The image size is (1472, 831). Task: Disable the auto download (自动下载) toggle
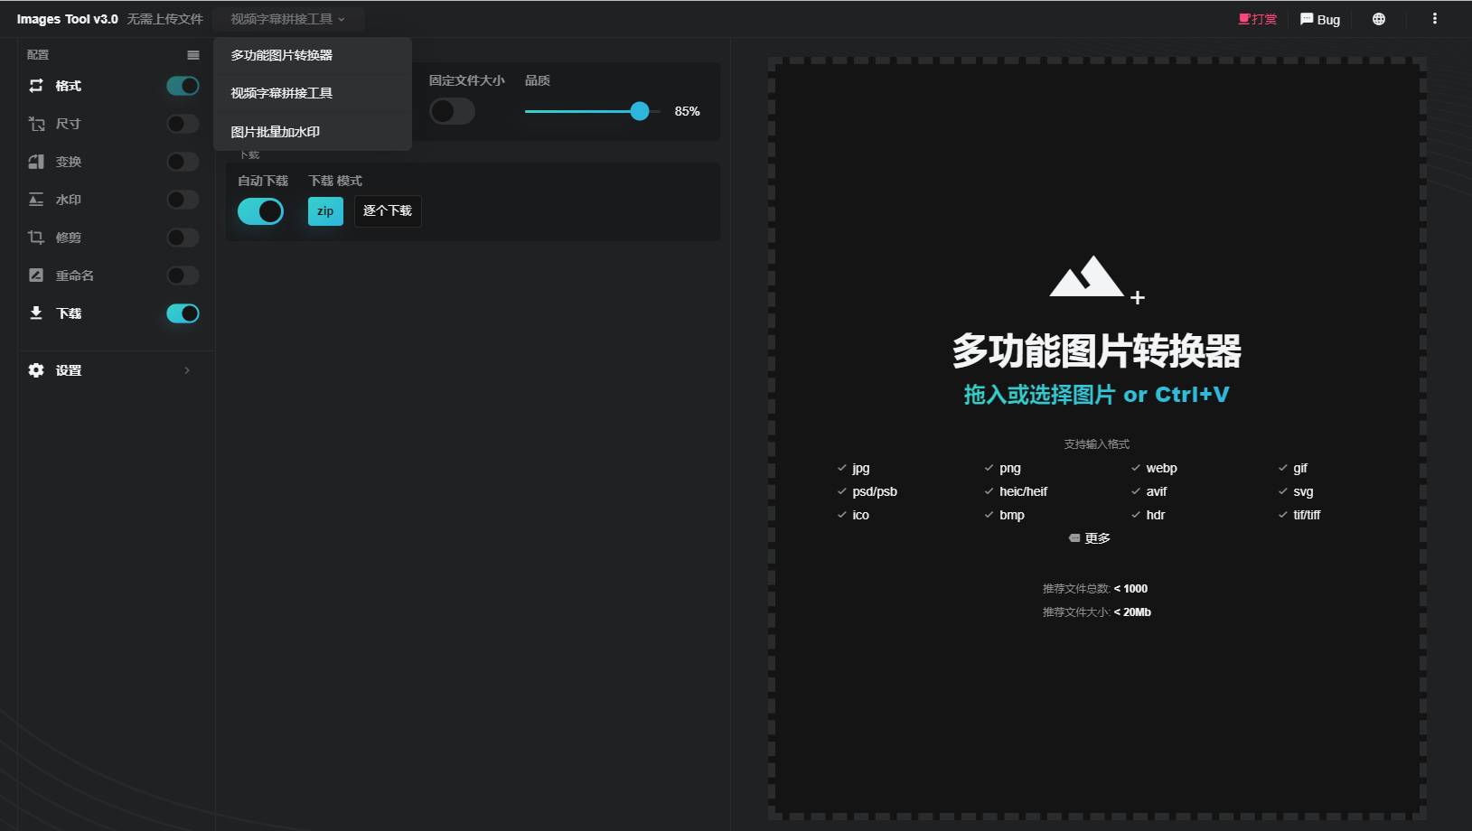click(x=260, y=211)
